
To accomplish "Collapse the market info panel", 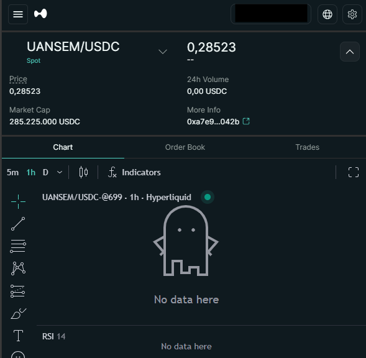I will click(350, 52).
